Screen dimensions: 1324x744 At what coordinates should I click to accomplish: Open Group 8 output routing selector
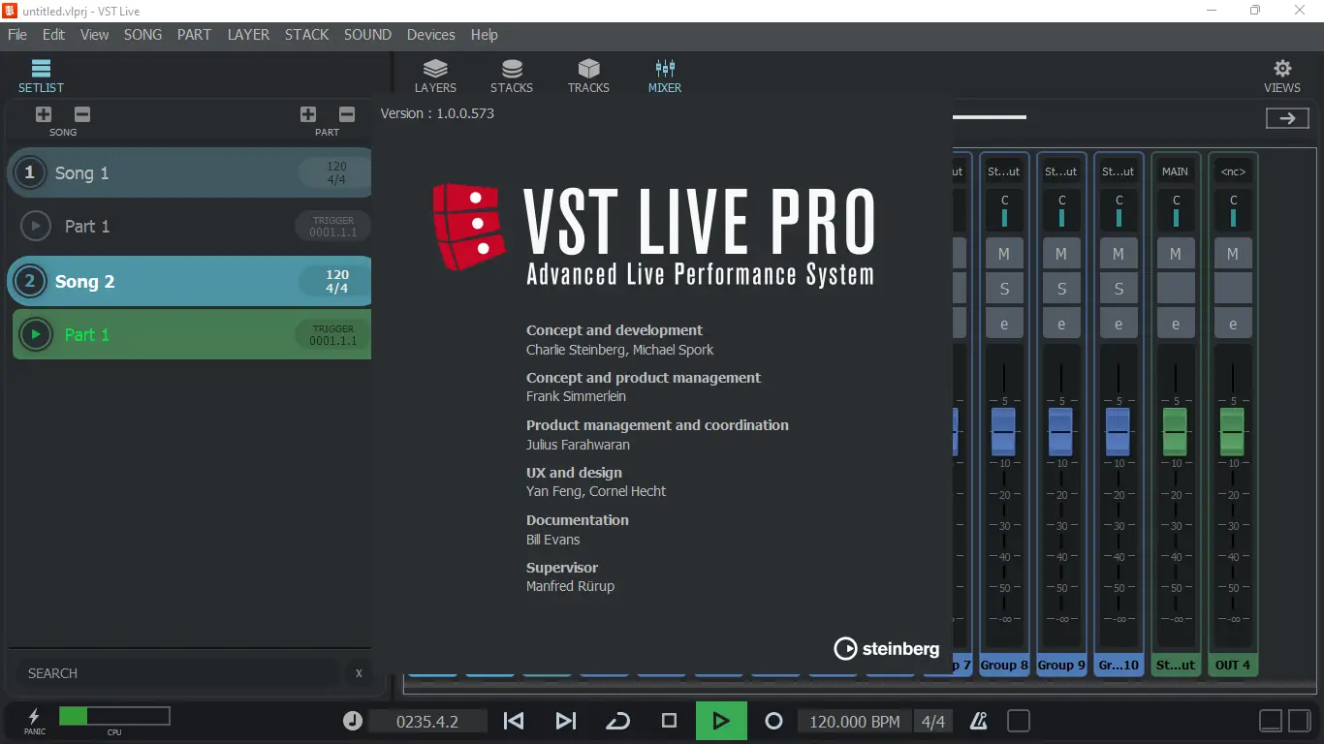click(x=1004, y=171)
